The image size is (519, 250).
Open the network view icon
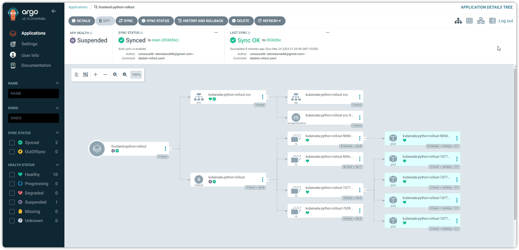click(x=481, y=21)
